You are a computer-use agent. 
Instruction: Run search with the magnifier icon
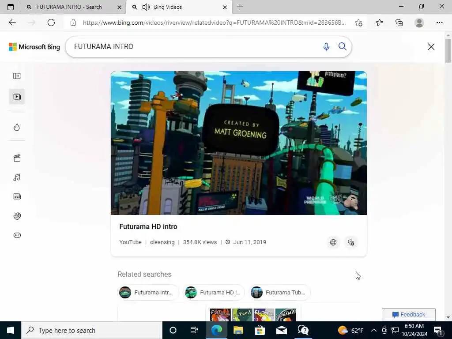pos(342,46)
